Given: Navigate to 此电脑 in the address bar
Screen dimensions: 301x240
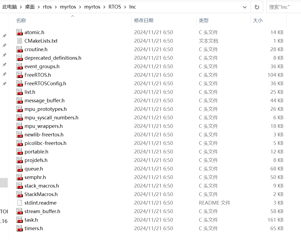Looking at the screenshot, I should click(x=10, y=7).
